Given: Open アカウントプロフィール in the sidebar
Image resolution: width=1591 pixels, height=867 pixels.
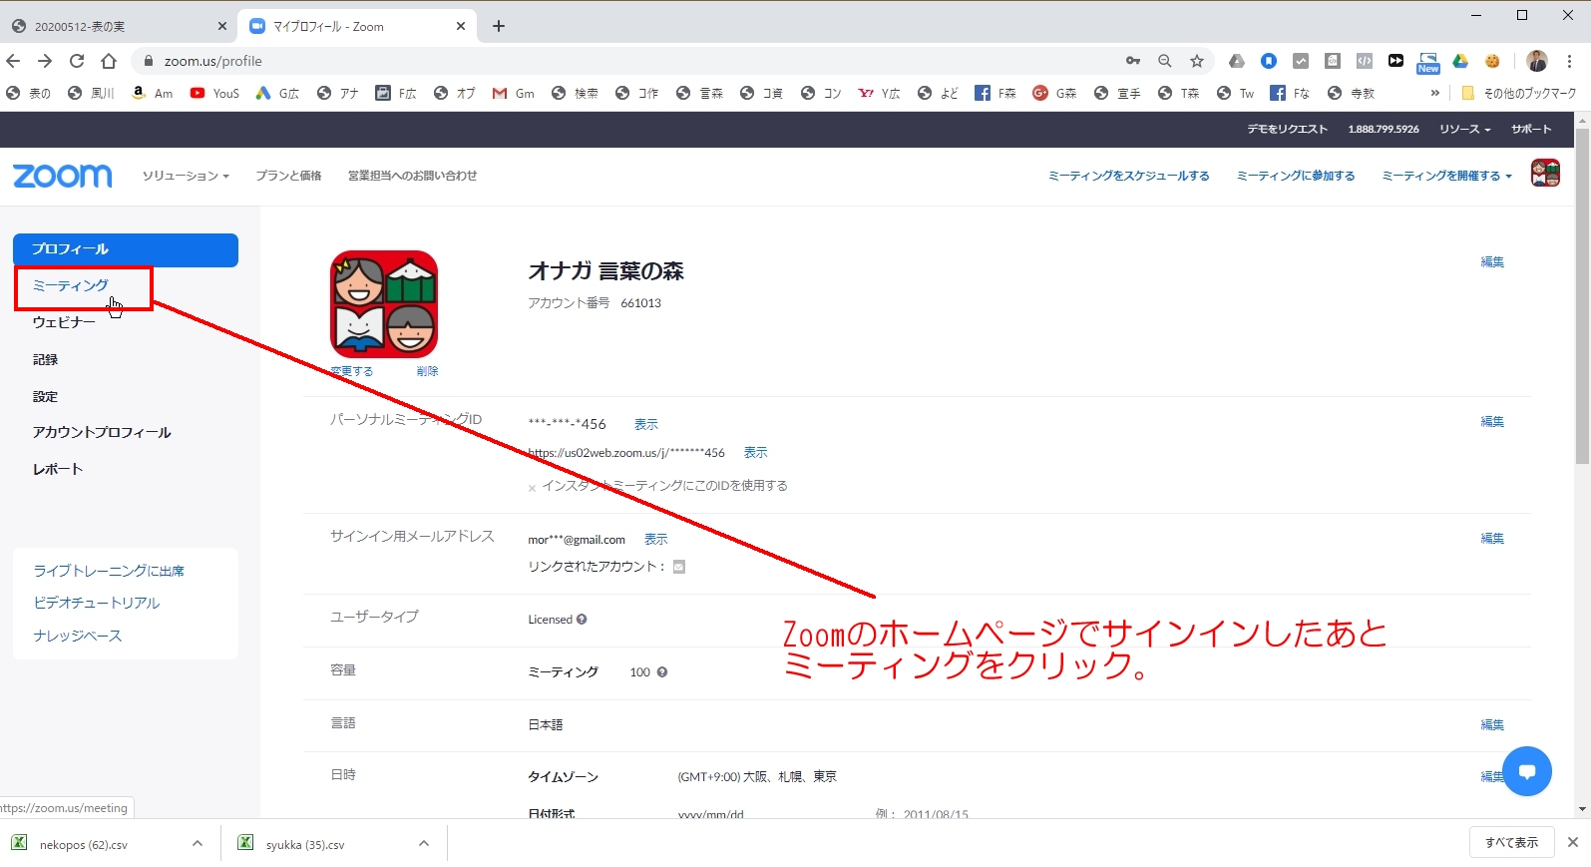Looking at the screenshot, I should [x=102, y=432].
